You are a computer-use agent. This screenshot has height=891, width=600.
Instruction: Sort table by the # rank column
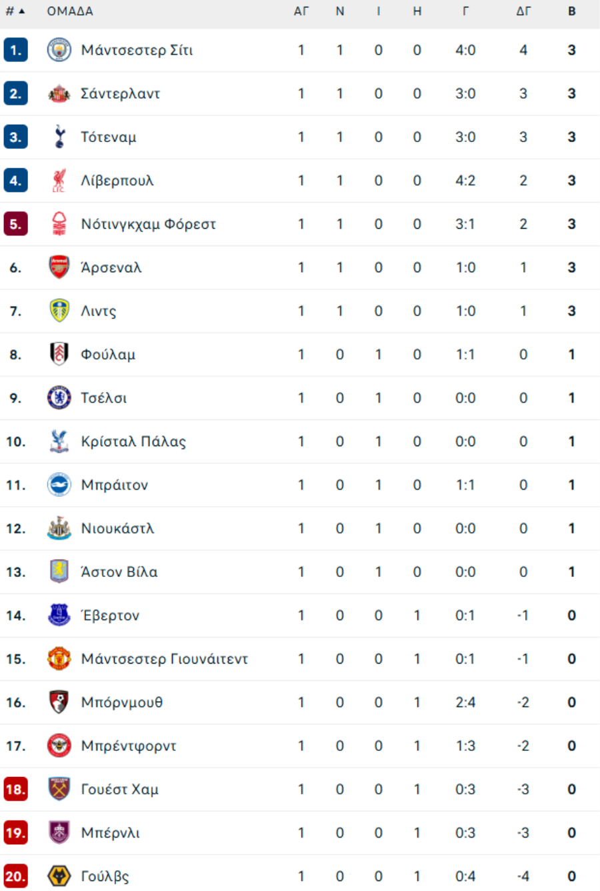pos(15,11)
